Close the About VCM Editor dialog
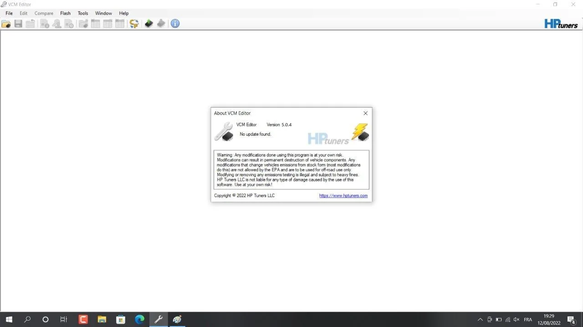583x327 pixels. (x=365, y=113)
